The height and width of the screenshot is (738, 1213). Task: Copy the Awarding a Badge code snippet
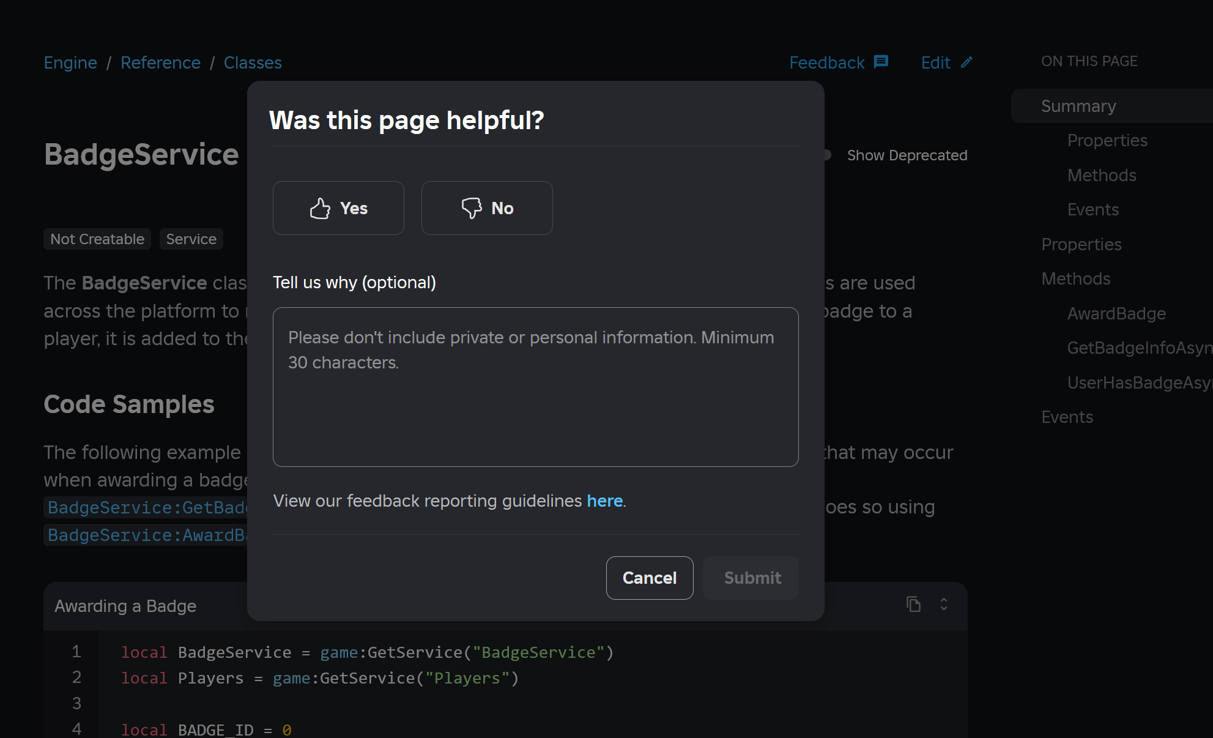click(914, 605)
